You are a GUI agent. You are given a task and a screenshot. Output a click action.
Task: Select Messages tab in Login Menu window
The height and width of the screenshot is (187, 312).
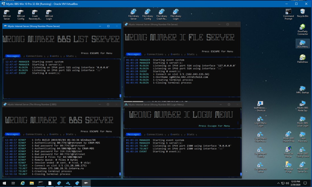(133, 134)
